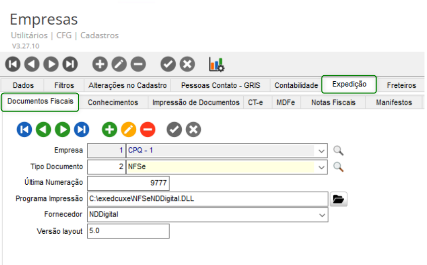
Task: Open the bar chart report icon
Action: [217, 64]
